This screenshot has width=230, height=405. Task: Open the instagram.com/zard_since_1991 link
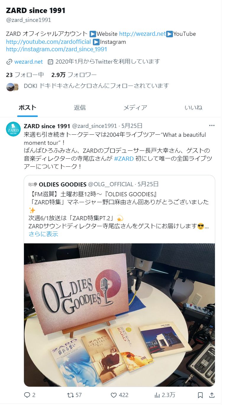tap(56, 49)
